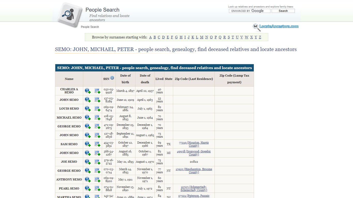This screenshot has height=198, width=353.
Task: Select zip code 20822 in Joe Semo row
Action: coord(194,162)
